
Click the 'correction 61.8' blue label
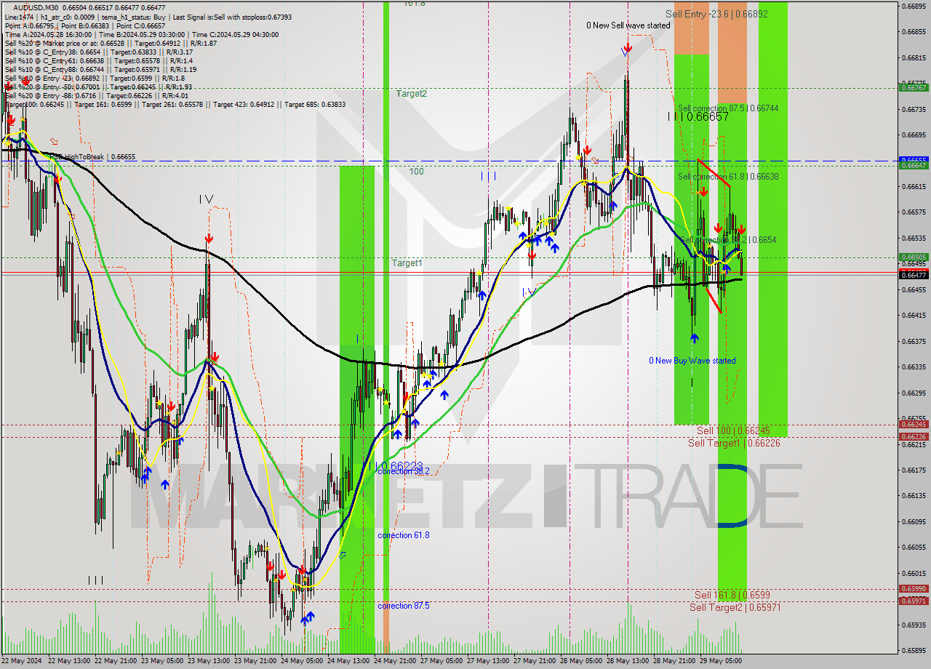click(x=404, y=535)
